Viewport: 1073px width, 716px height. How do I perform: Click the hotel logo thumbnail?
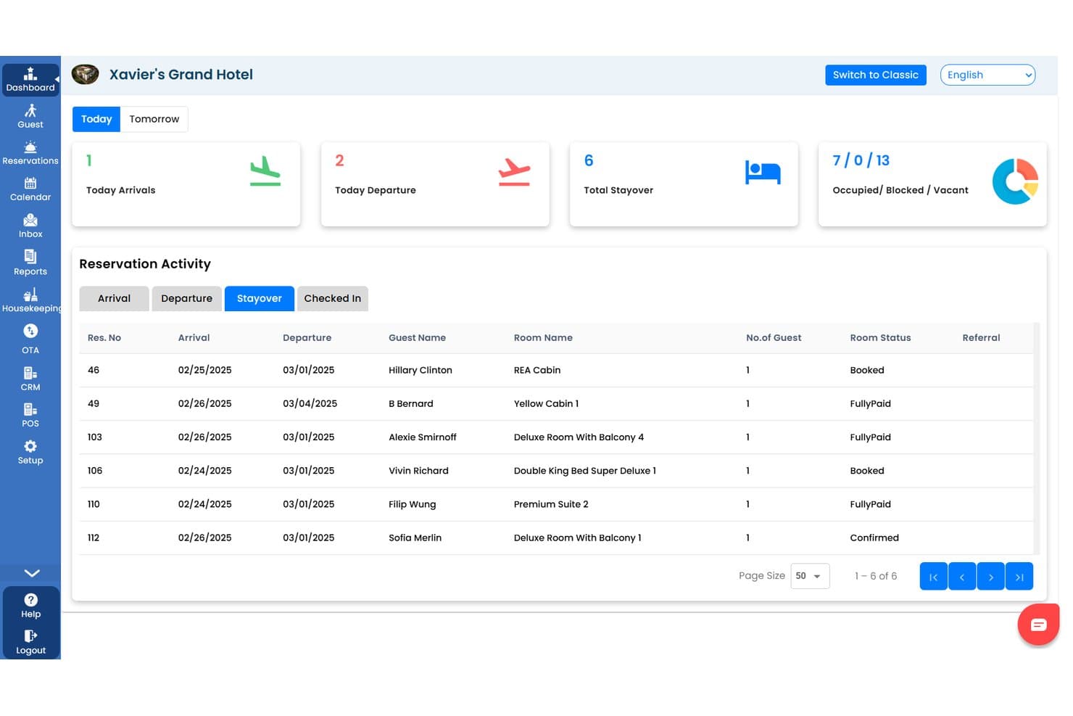[x=86, y=74]
